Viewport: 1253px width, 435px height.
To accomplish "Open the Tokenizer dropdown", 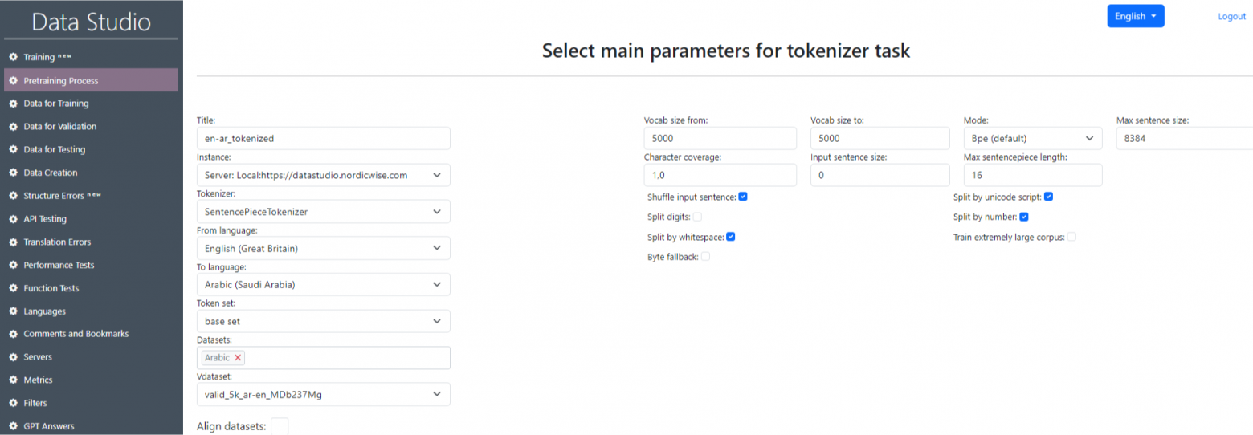I will 323,212.
